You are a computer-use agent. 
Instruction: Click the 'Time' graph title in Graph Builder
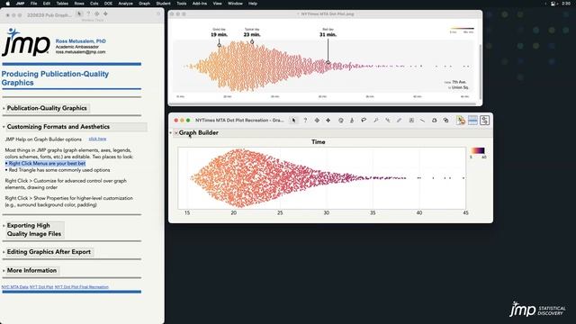click(x=318, y=142)
